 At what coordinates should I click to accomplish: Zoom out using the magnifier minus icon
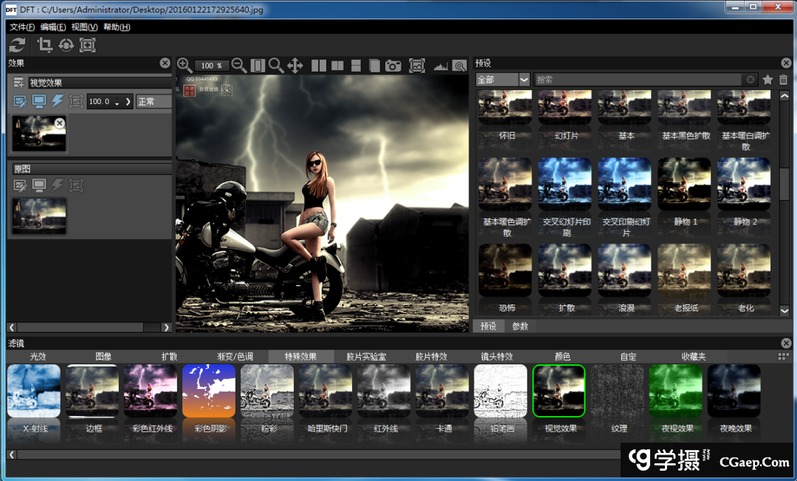(239, 66)
